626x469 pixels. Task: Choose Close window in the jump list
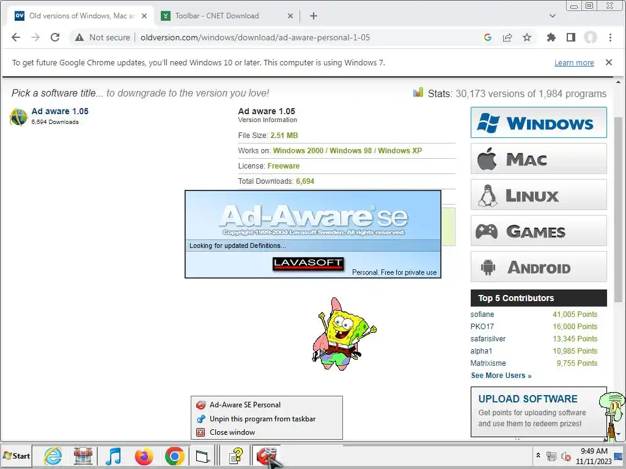tap(267, 432)
